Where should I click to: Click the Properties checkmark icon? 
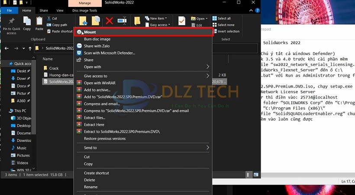point(182,21)
